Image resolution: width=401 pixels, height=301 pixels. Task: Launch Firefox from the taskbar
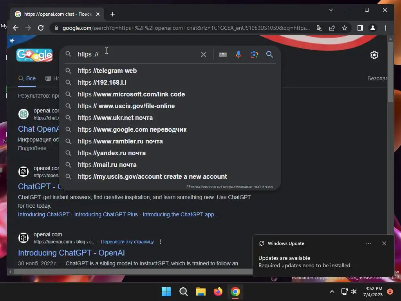[x=218, y=292]
